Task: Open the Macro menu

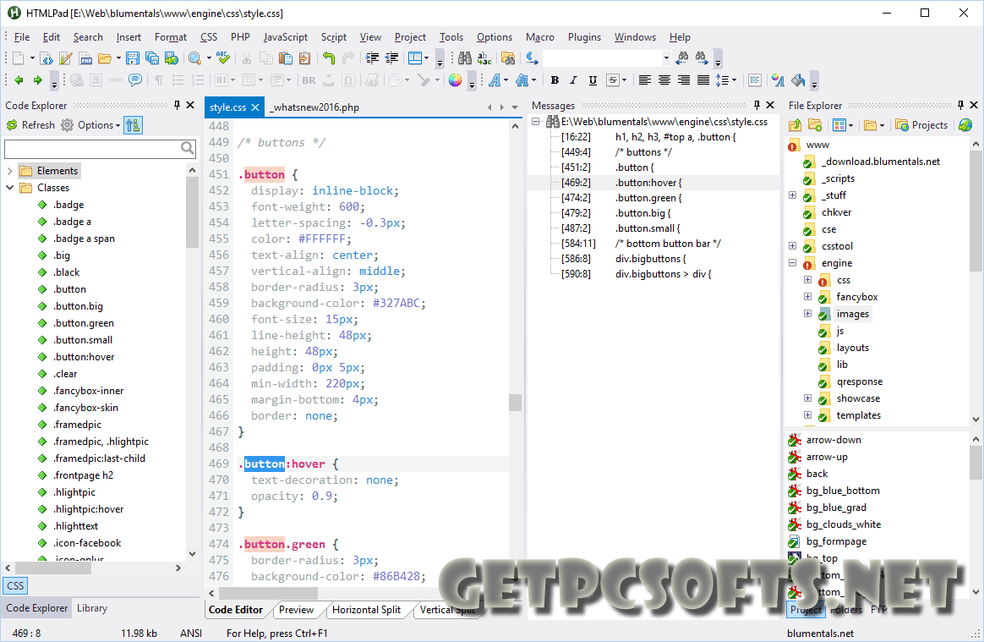Action: pos(539,37)
